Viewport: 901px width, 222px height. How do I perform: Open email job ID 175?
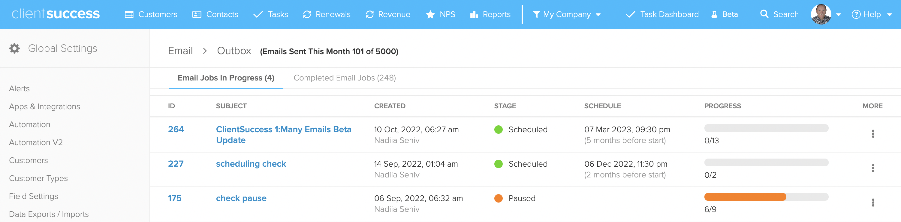click(175, 199)
